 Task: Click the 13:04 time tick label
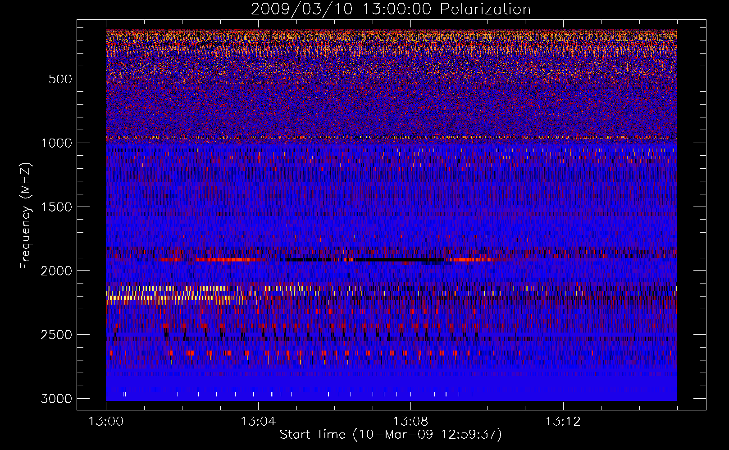pos(258,422)
